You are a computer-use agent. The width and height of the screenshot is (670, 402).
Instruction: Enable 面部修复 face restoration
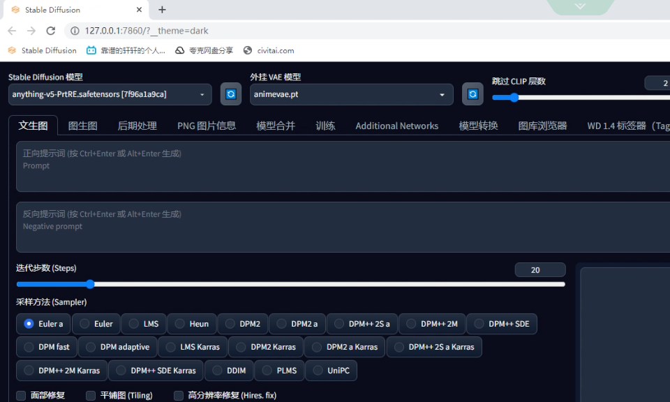[20, 395]
